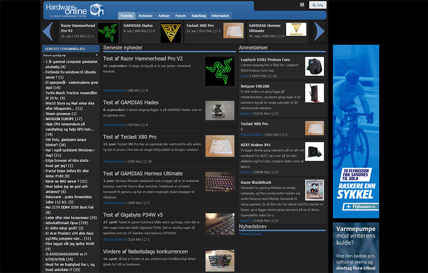Click GAMDIAS Hades news article photo

[x=220, y=110]
